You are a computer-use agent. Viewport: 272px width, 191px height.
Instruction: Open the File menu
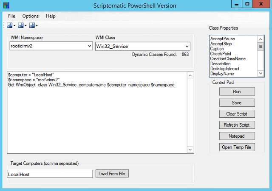pos(11,16)
